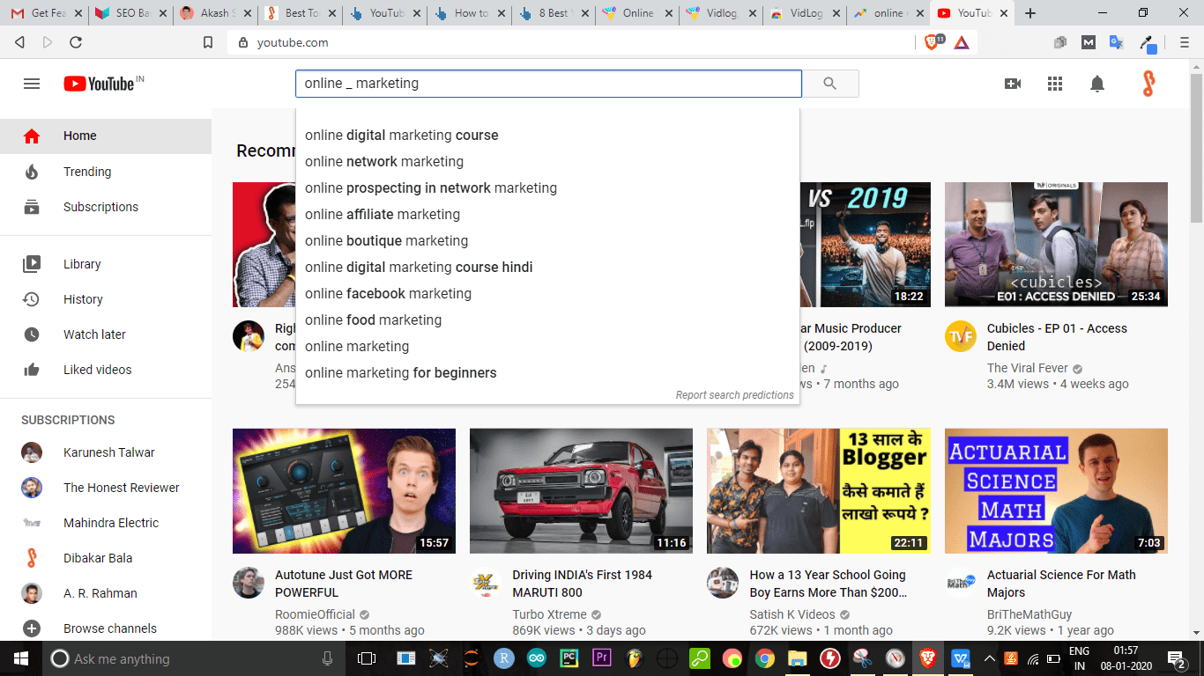Viewport: 1204px width, 676px height.
Task: Go to Home in sidebar
Action: [x=106, y=136]
